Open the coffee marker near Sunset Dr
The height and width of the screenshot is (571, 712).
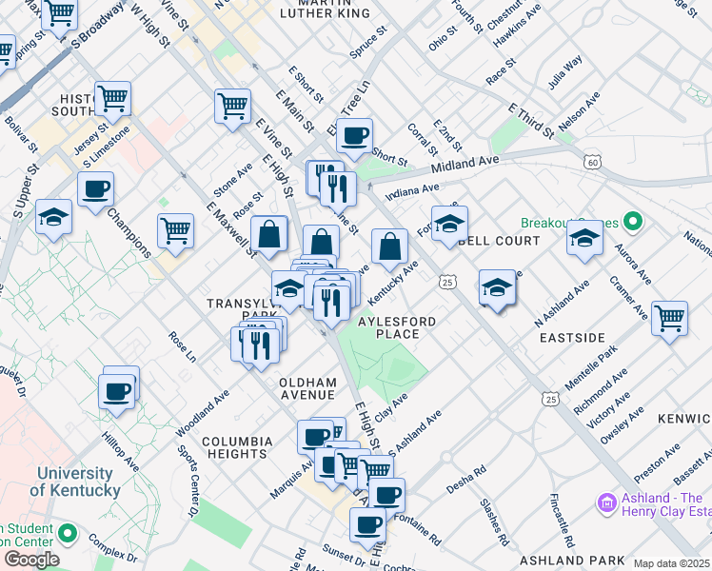pos(367,524)
